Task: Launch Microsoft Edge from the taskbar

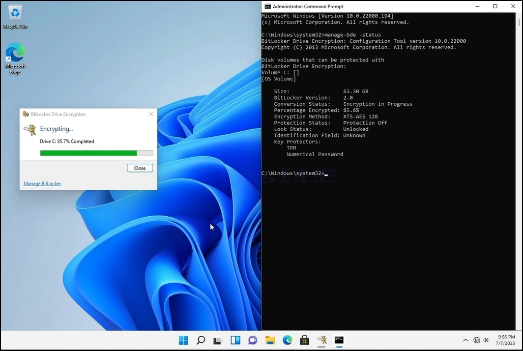Action: tap(287, 340)
